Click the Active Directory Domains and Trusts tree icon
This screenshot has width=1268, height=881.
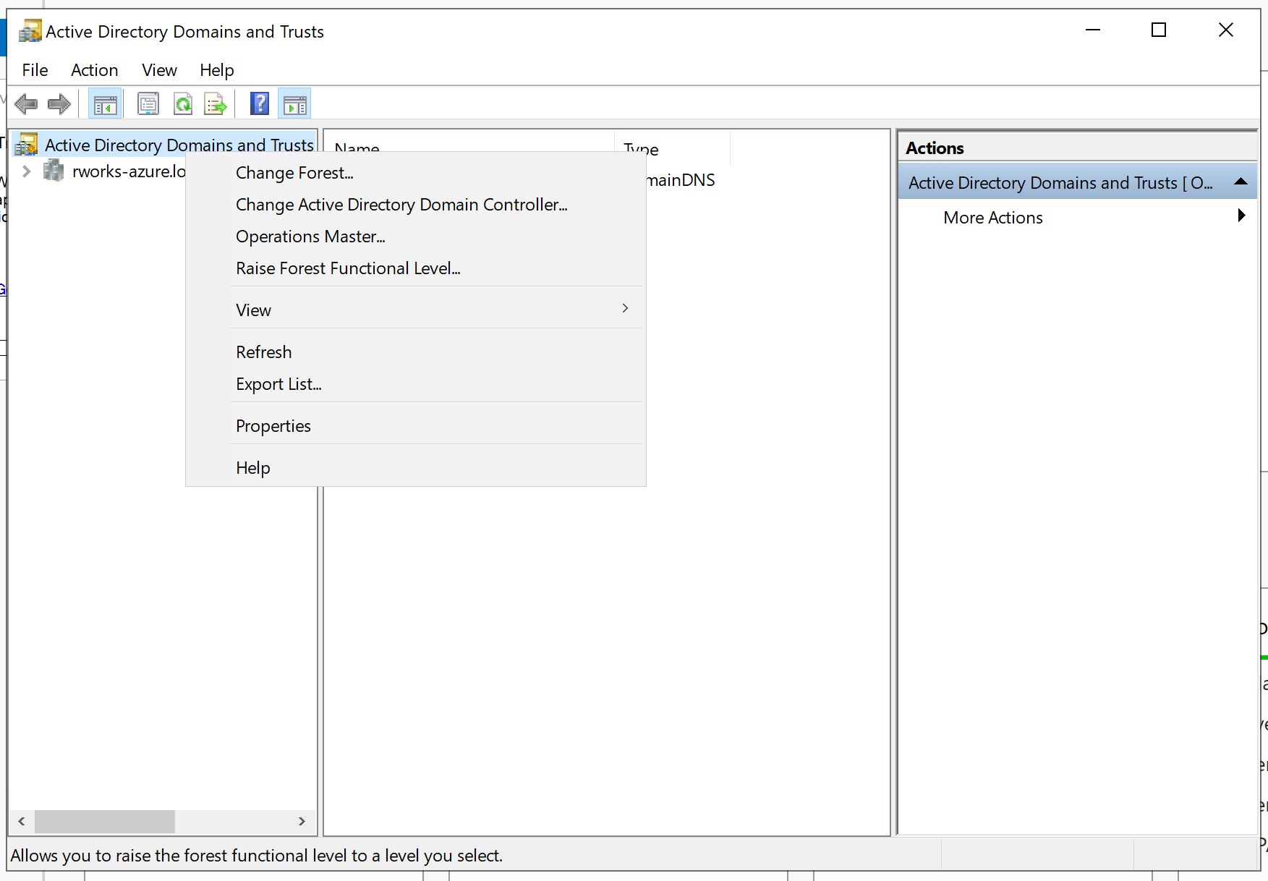click(27, 145)
